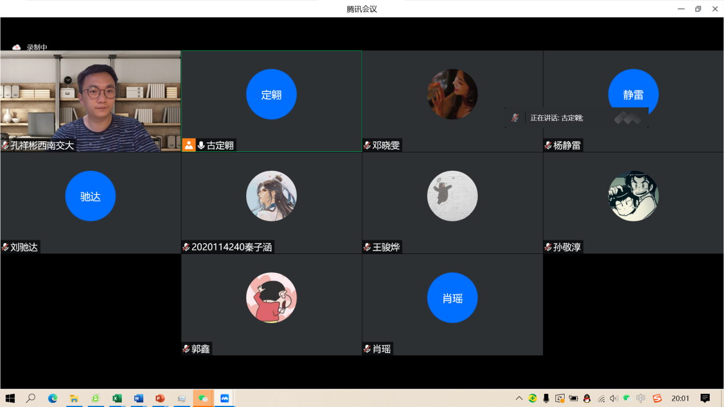The image size is (724, 407).
Task: Click the muted mic icon in speaking banner
Action: (515, 118)
